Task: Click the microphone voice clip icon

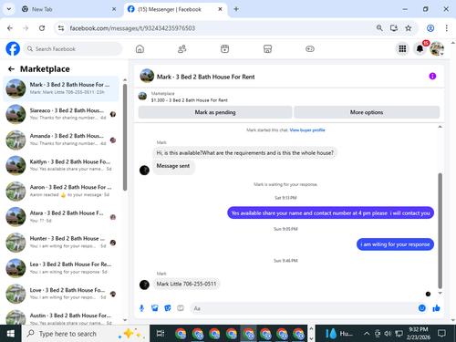Action: click(x=141, y=308)
